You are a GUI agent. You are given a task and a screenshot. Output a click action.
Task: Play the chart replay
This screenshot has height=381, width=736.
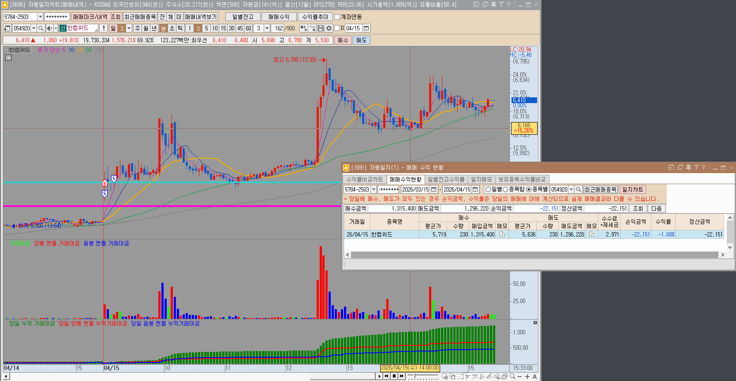379,376
